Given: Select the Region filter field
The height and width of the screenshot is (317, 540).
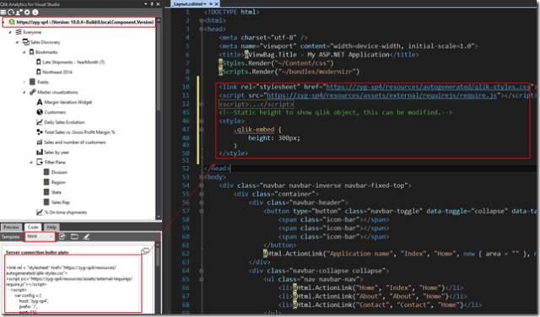Looking at the screenshot, I should [x=58, y=182].
